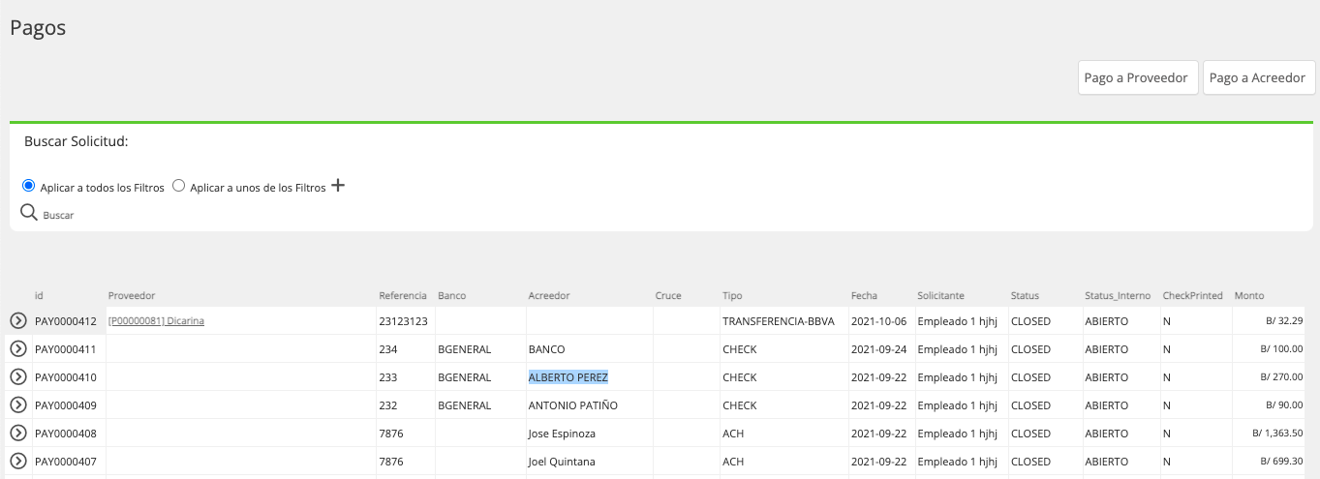Click reference 23123123 cell
This screenshot has height=479, width=1320.
[x=403, y=320]
